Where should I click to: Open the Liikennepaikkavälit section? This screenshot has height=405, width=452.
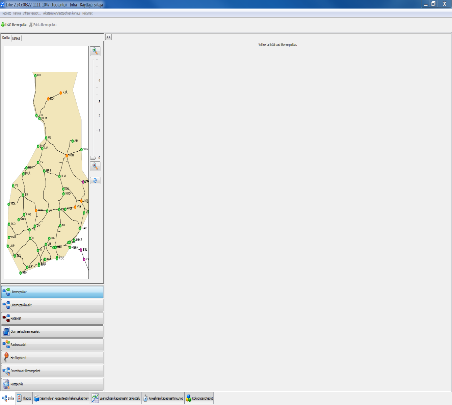52,305
